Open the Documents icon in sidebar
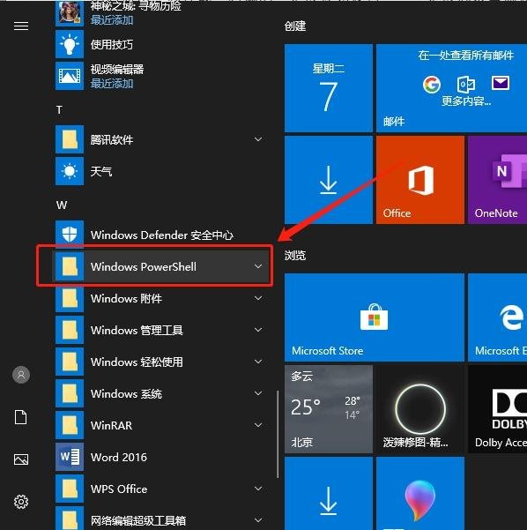This screenshot has width=527, height=530. point(21,417)
